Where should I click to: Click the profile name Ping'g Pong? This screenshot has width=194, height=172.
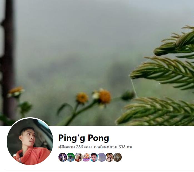84,138
